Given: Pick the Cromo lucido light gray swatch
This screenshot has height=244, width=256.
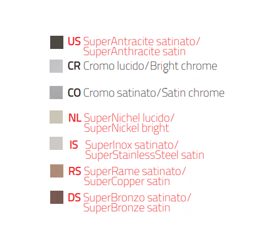Looking at the screenshot, I should [56, 66].
